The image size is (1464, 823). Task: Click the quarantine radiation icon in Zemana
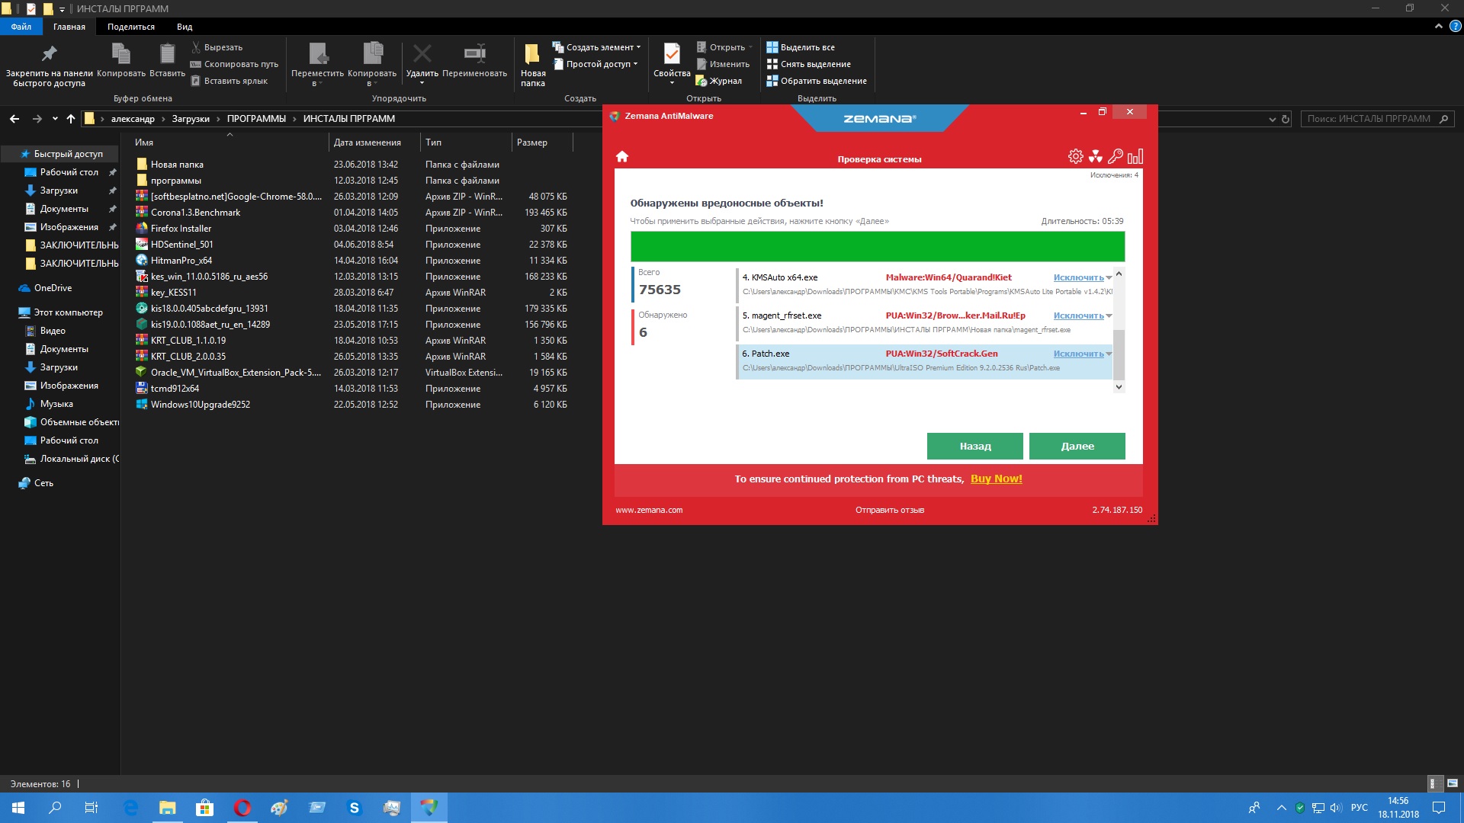click(x=1096, y=156)
